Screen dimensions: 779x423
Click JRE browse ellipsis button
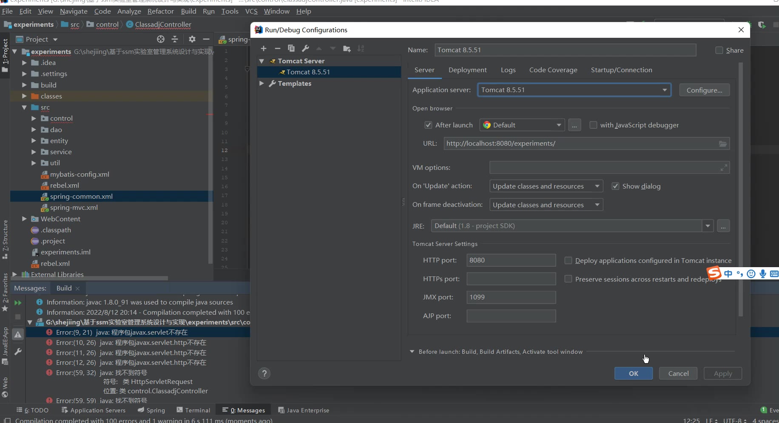pos(723,226)
